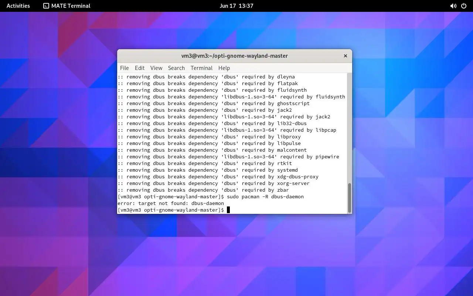This screenshot has height=296, width=473.
Task: Click the command 'sudo pacman -R dbus-daemon'
Action: click(265, 196)
